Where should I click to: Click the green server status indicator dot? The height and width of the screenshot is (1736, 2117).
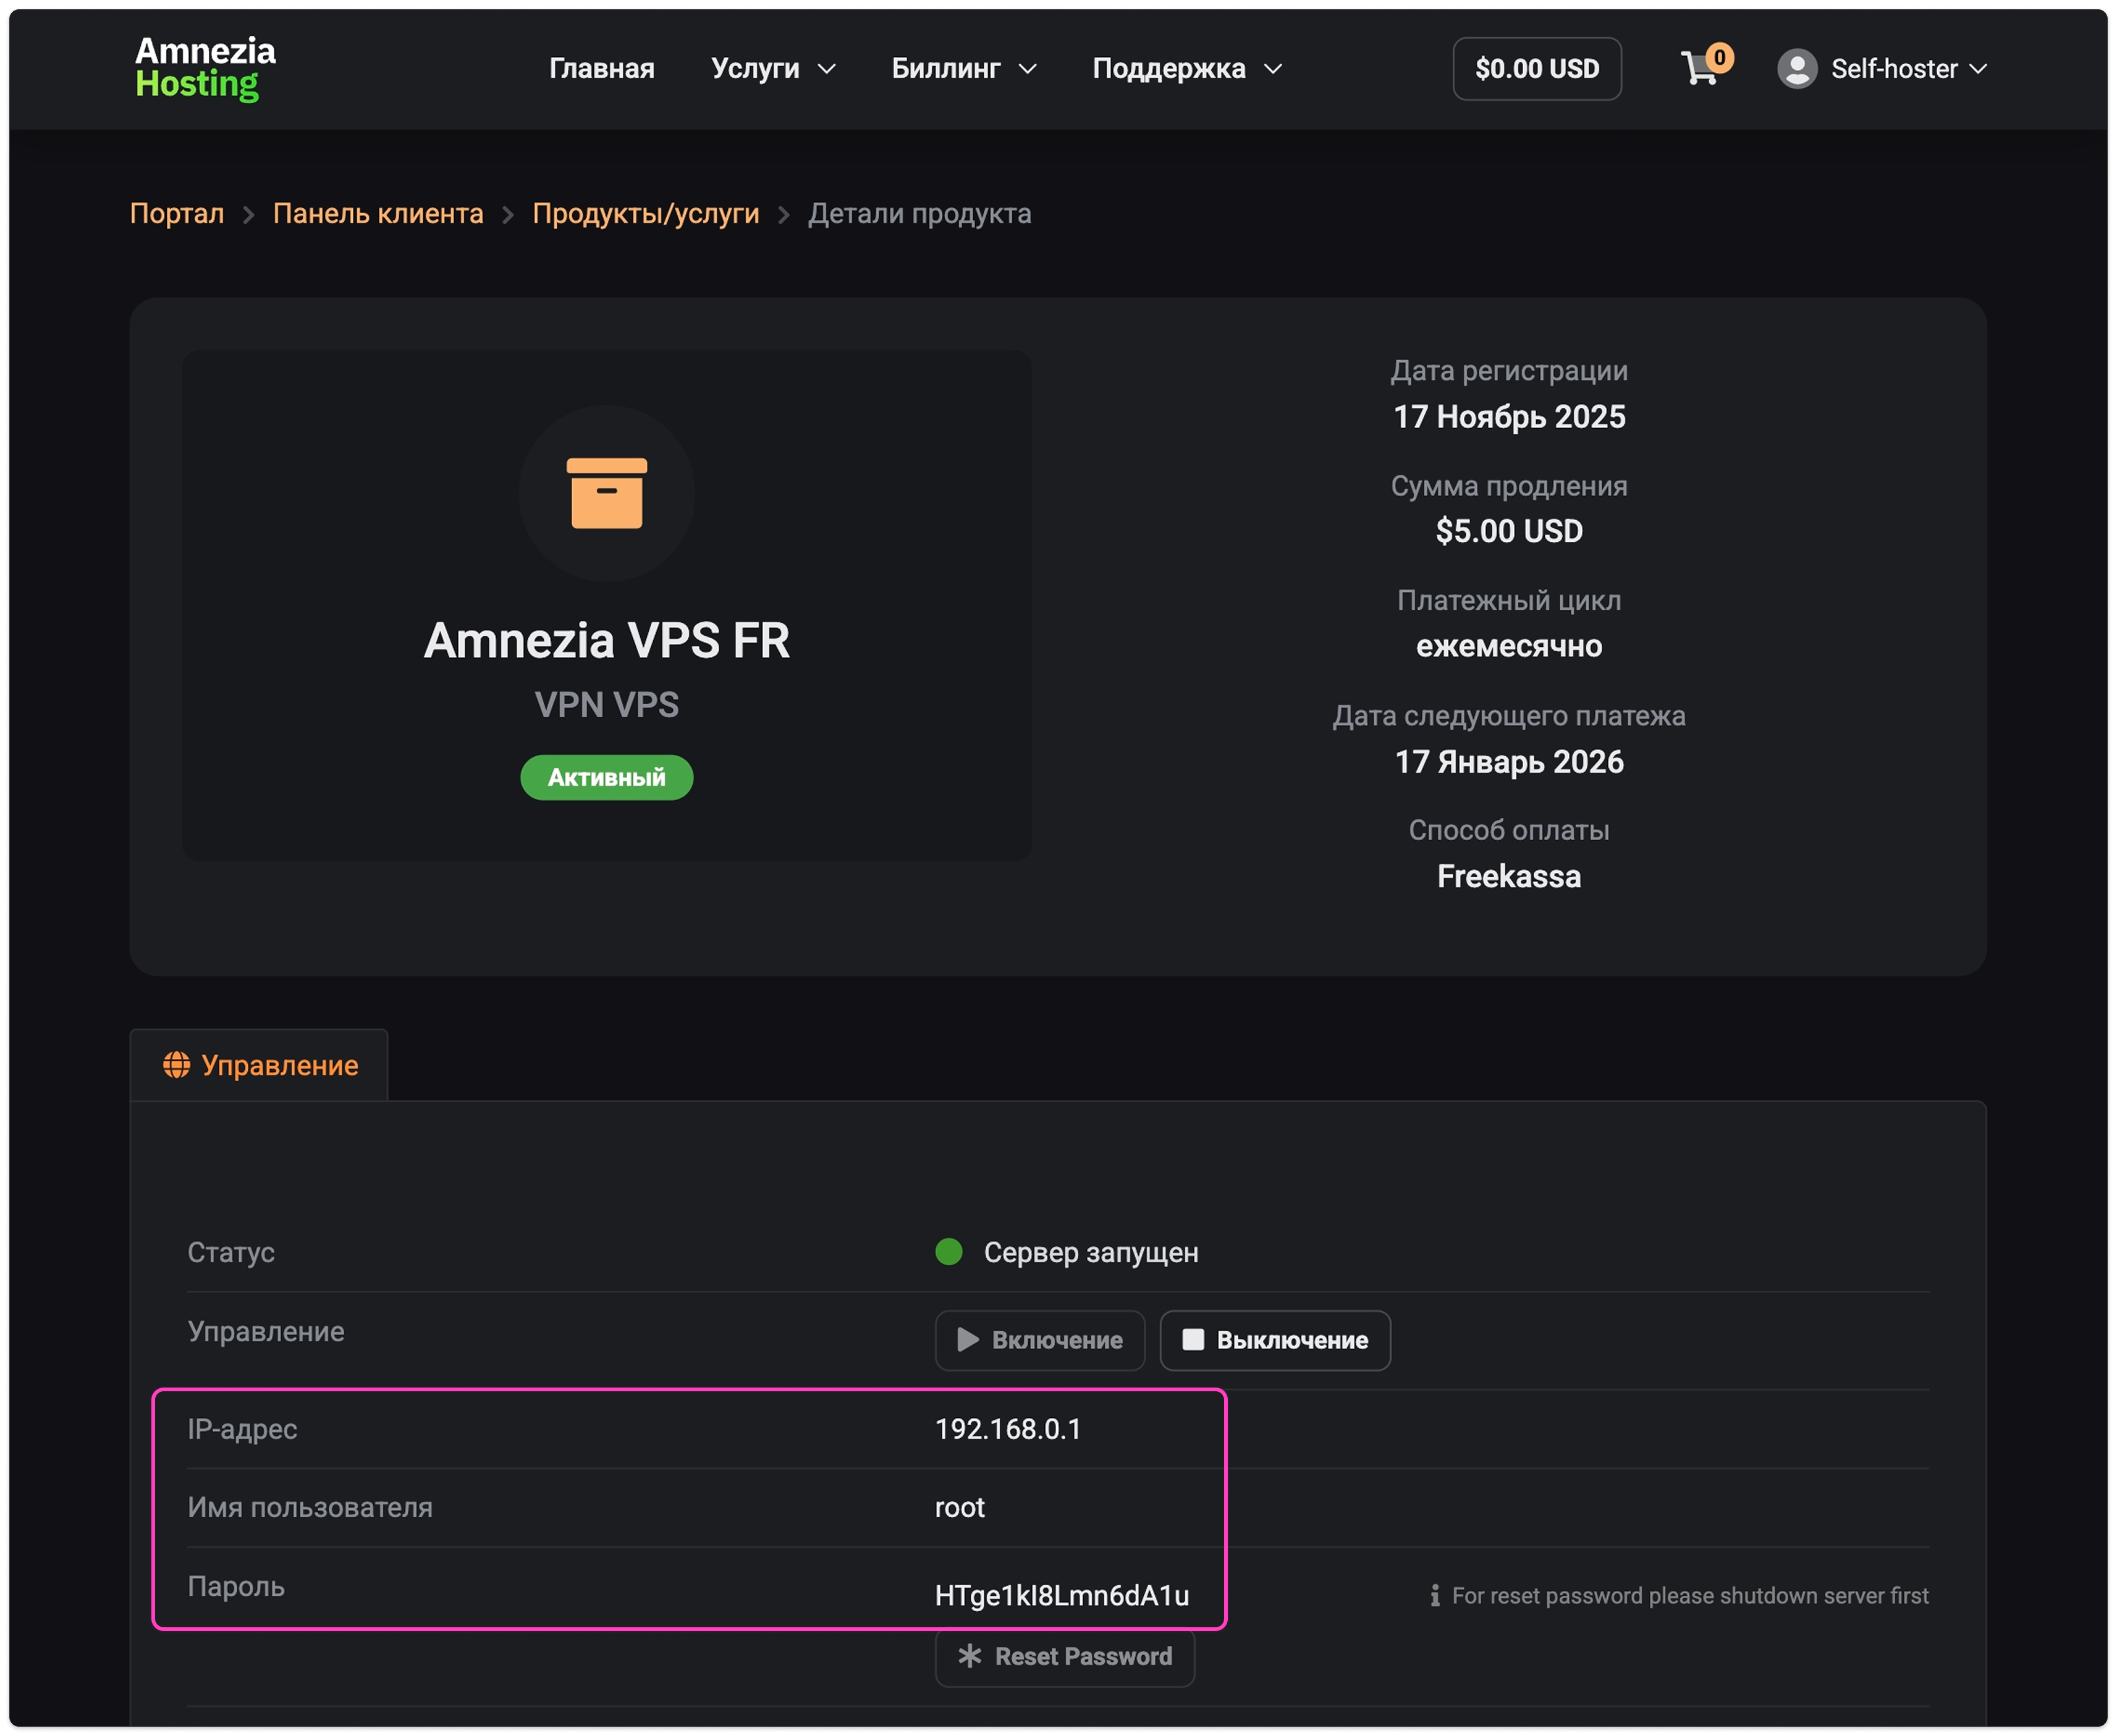pyautogui.click(x=948, y=1252)
